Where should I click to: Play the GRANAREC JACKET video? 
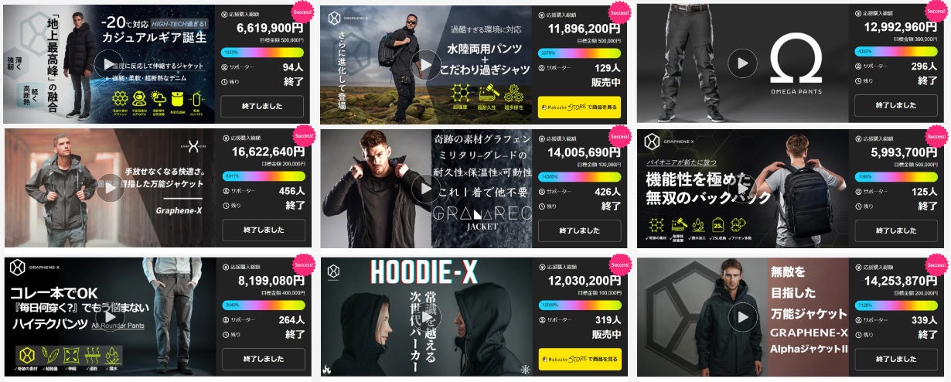click(x=426, y=189)
